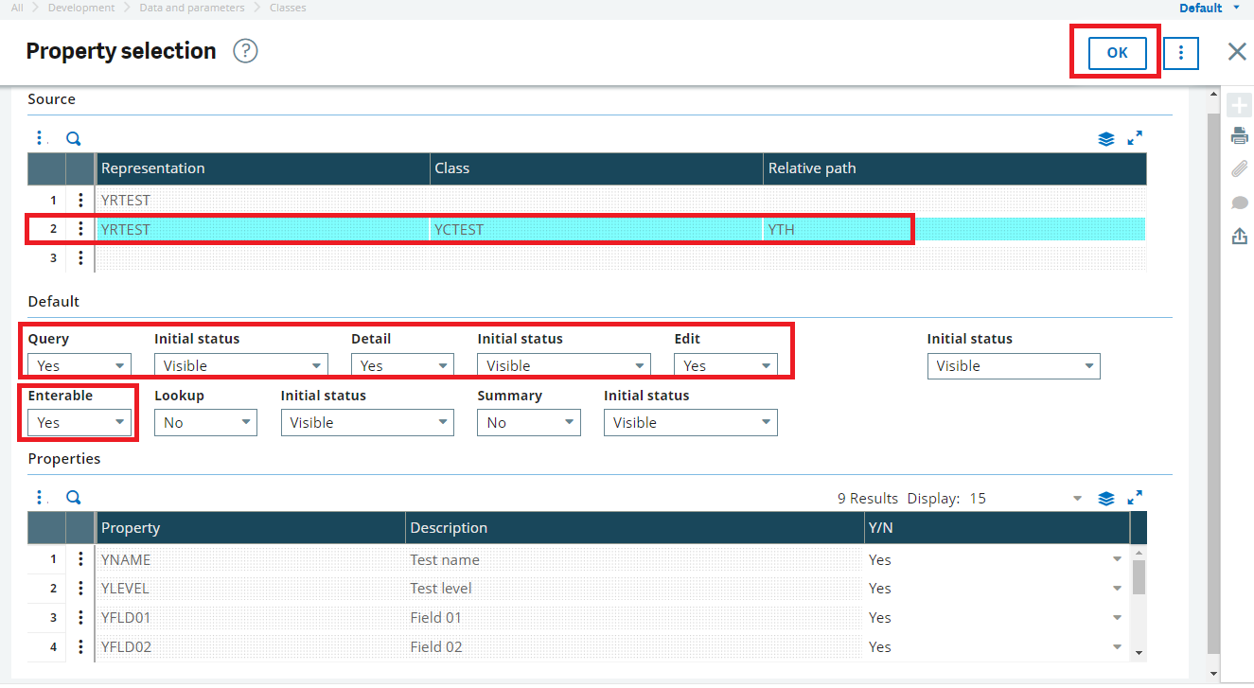Open the actions menu at top of Properties grid
Viewport: 1254px width, 688px height.
point(39,497)
